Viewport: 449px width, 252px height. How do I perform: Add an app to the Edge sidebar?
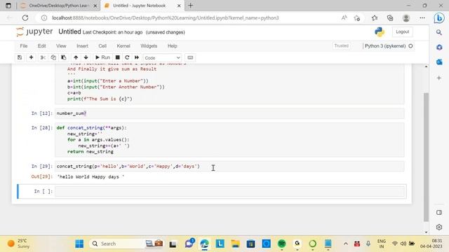(x=439, y=78)
